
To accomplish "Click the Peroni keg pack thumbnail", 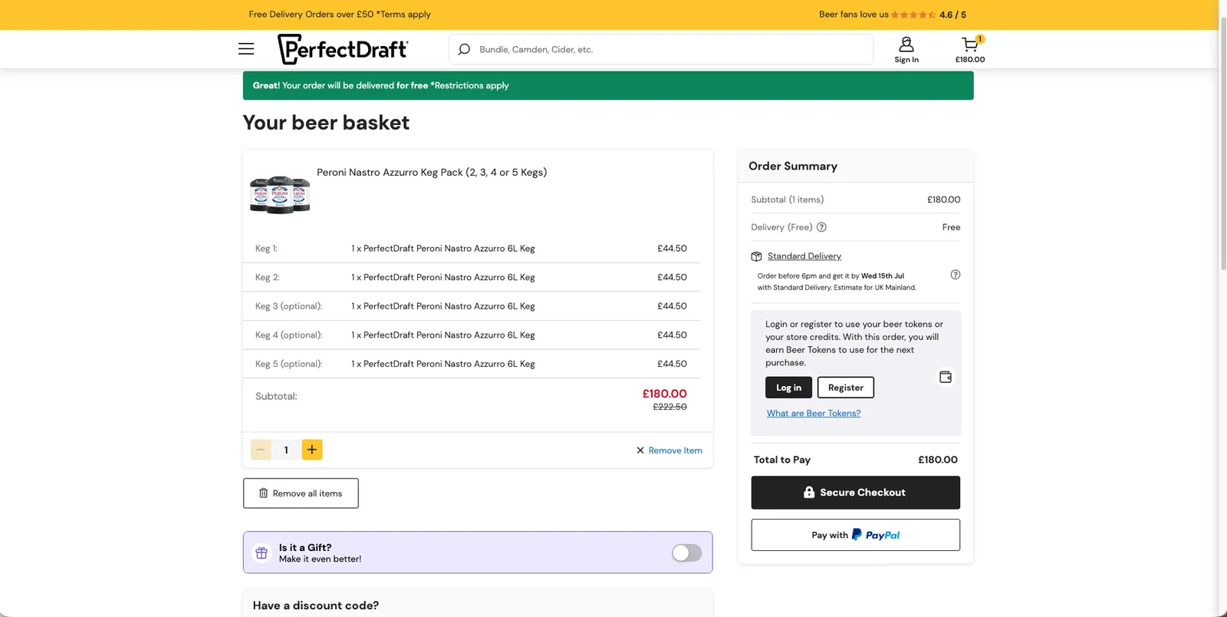I will coord(280,194).
